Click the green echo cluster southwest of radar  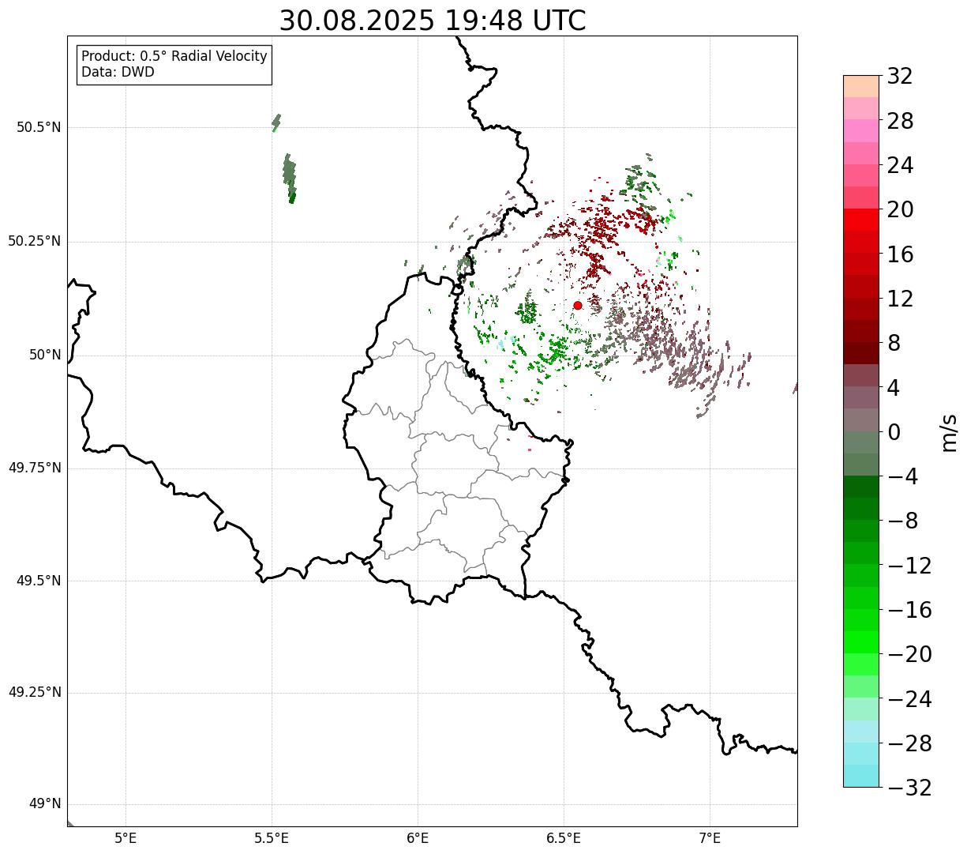557,350
